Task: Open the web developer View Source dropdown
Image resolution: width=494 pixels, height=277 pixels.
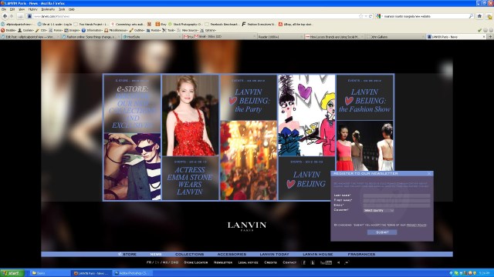Action: point(188,31)
